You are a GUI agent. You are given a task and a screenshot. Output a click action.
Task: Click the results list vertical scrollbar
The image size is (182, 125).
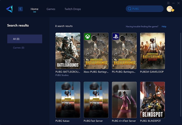click(x=180, y=74)
